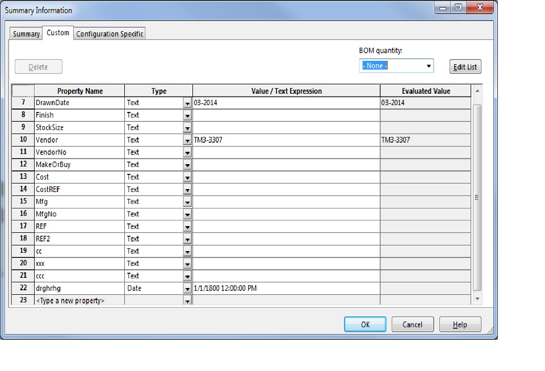This screenshot has height=371, width=545.
Task: Click the Edit List button
Action: pyautogui.click(x=465, y=67)
